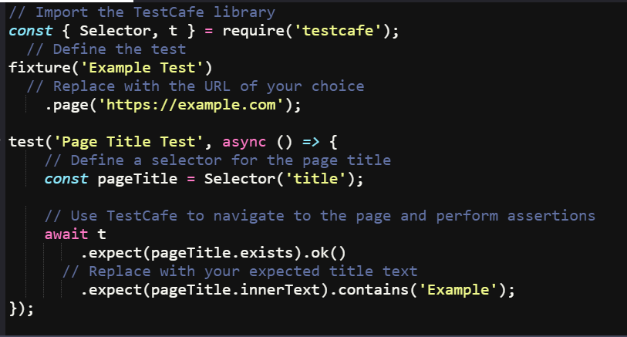Click the async keyword in test

[244, 142]
